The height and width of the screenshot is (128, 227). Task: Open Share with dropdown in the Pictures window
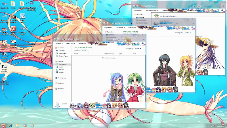pyautogui.click(x=120, y=27)
